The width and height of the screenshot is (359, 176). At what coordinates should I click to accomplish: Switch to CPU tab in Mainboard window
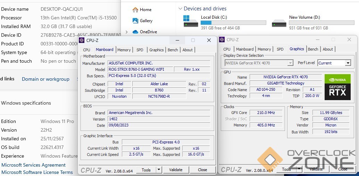click(86, 50)
